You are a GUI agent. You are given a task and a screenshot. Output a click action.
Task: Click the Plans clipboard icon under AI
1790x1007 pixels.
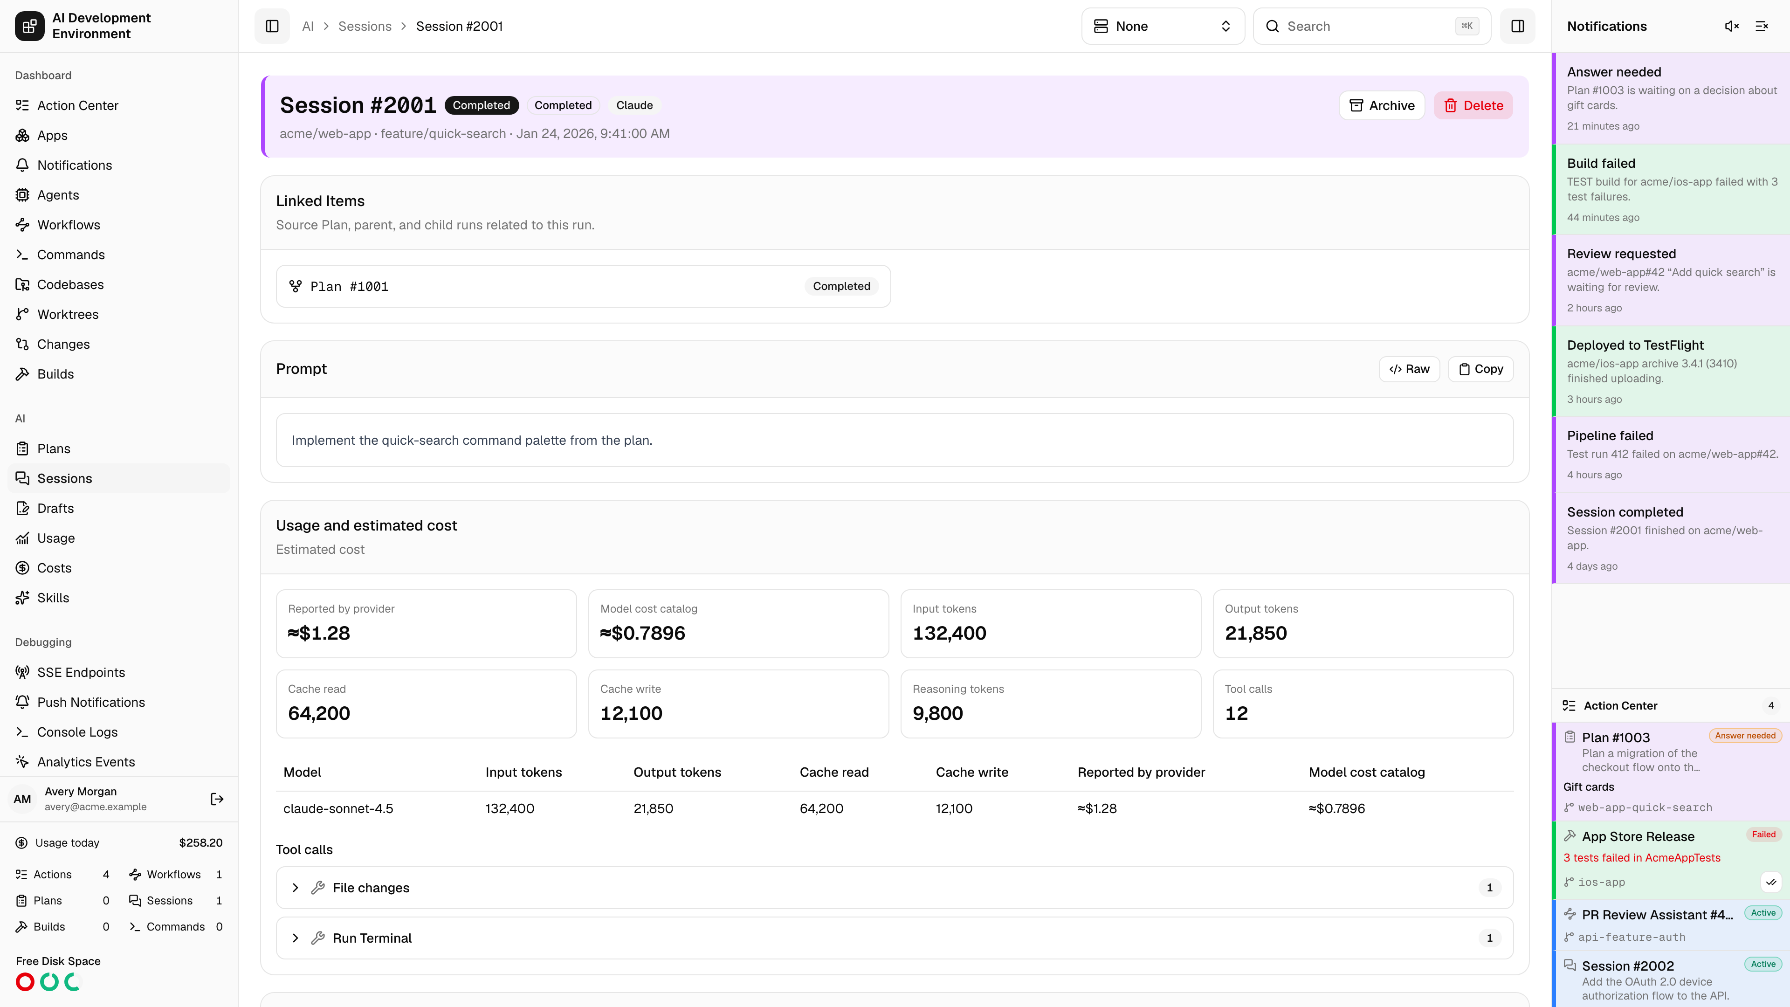pos(22,449)
